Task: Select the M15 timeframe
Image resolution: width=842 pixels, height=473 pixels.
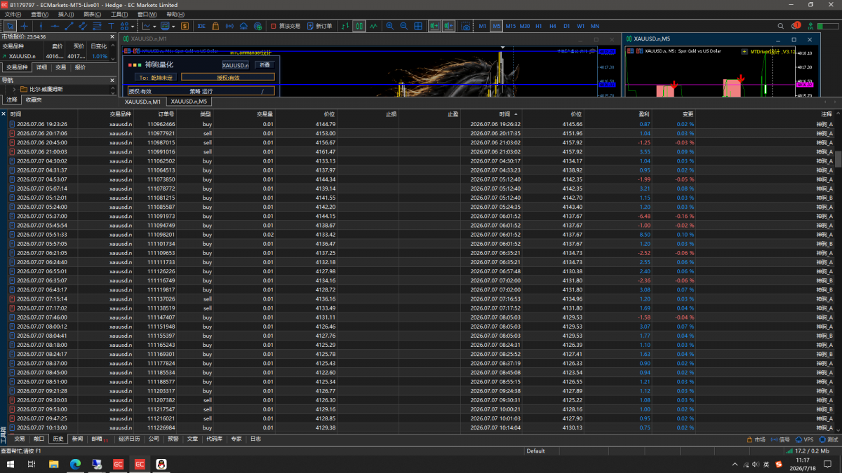Action: pyautogui.click(x=510, y=26)
